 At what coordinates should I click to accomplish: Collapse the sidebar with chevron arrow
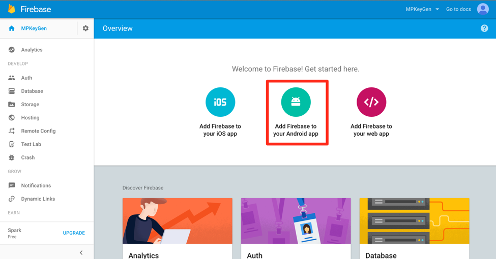(x=81, y=252)
